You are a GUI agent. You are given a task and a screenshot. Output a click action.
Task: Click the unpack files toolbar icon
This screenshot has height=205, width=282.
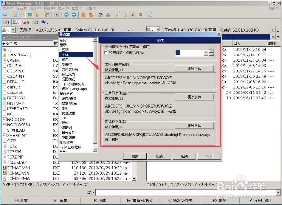point(91,15)
